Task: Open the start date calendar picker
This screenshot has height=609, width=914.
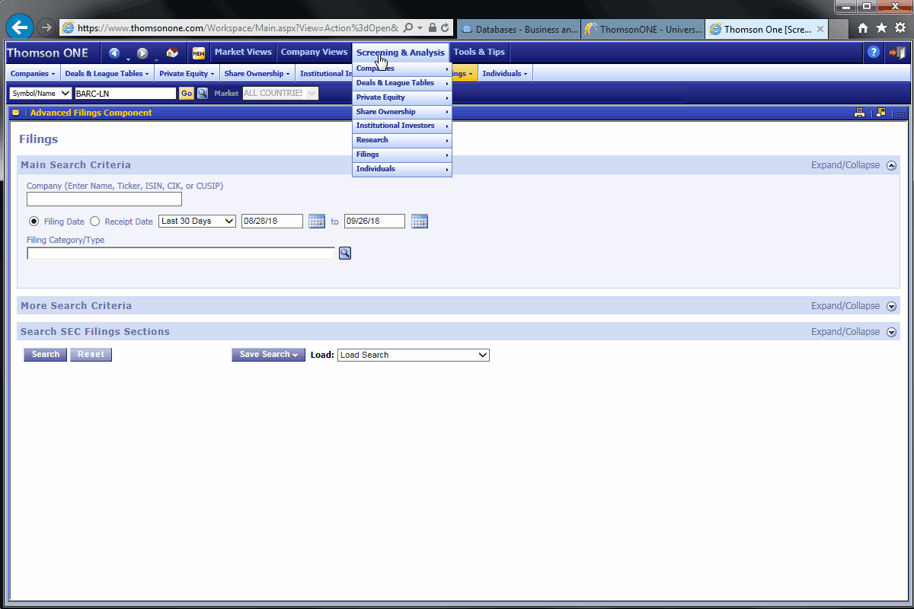Action: coord(317,222)
